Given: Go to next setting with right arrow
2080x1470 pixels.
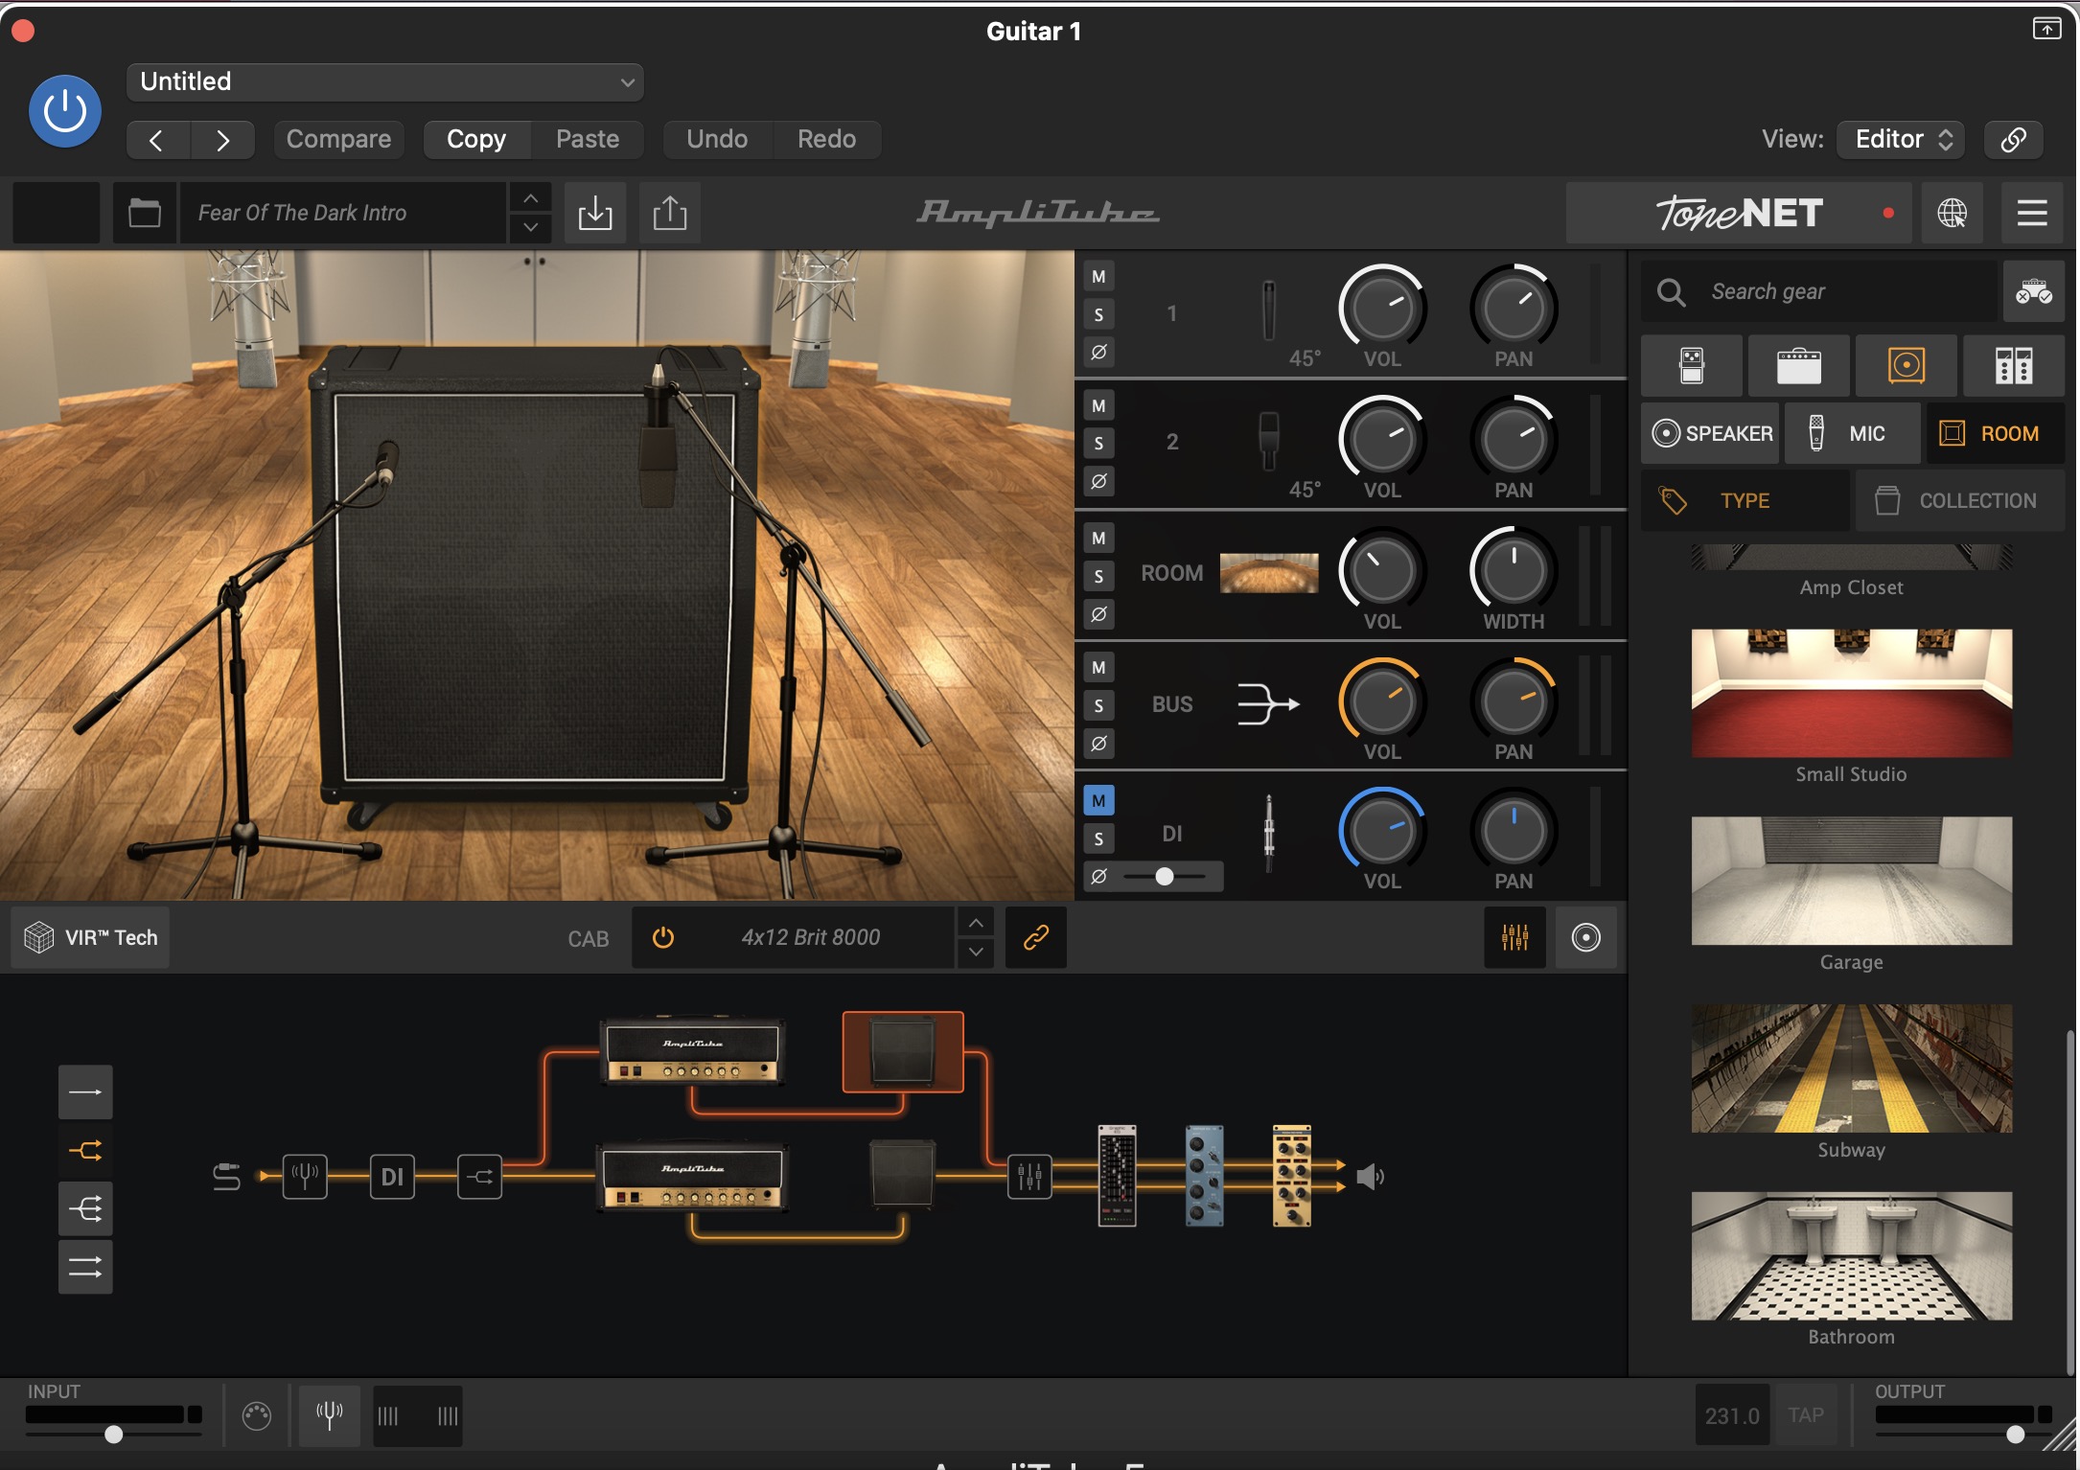Looking at the screenshot, I should [222, 140].
